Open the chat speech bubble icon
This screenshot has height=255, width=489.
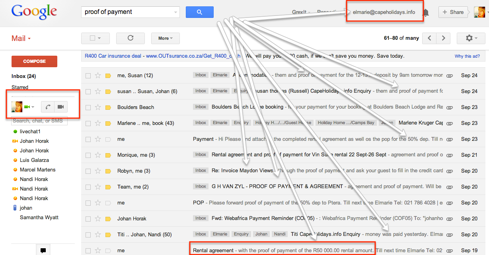43,250
